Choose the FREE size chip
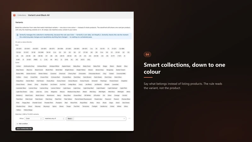Screen dimensions: 252x142 point(36,60)
